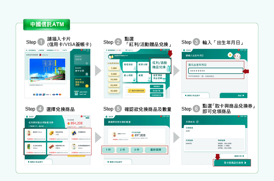The width and height of the screenshot is (274, 181).
Task: Click the CTBC ATM logo in Step 1
Action: [85, 50]
